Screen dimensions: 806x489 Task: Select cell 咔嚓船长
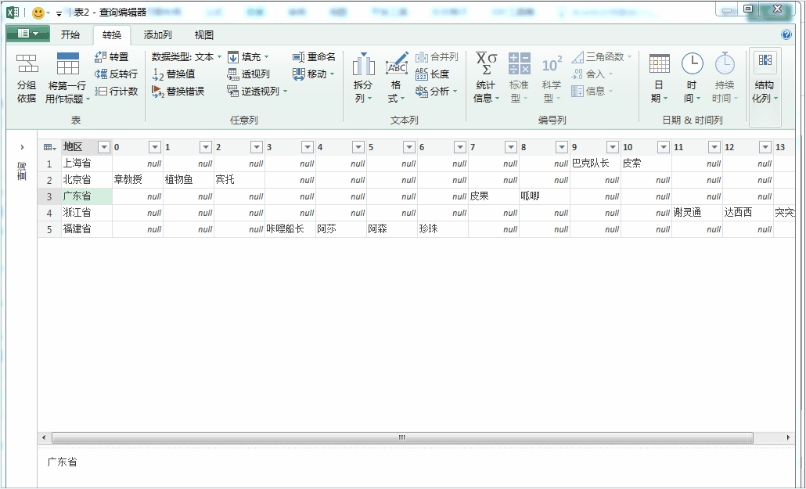[x=290, y=229]
